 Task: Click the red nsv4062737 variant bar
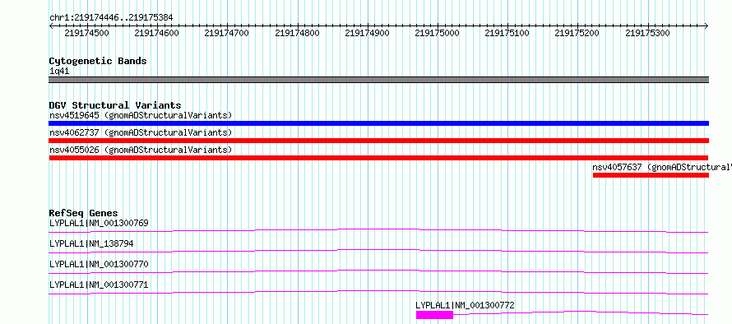pos(378,141)
